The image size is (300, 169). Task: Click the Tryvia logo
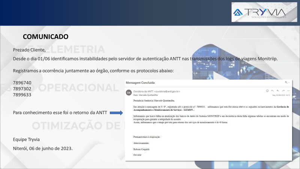(x=264, y=12)
